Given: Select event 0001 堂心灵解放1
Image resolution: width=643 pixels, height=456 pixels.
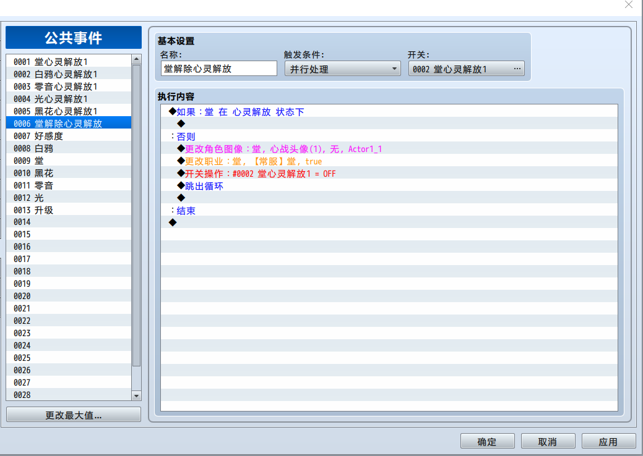Looking at the screenshot, I should pyautogui.click(x=69, y=61).
